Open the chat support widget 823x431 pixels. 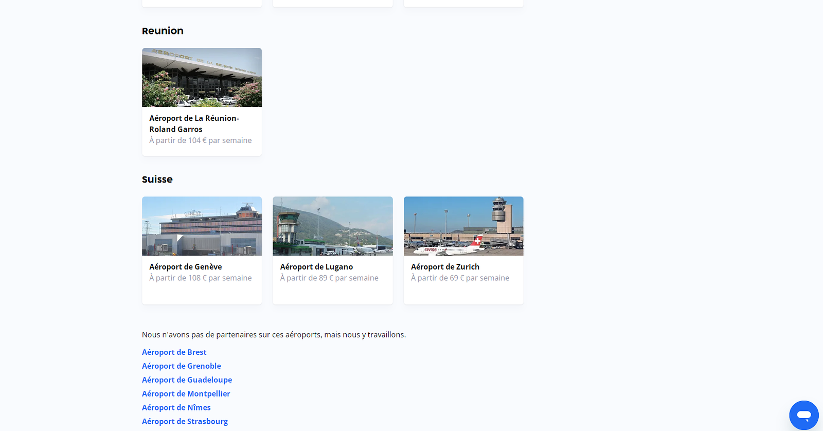[804, 415]
